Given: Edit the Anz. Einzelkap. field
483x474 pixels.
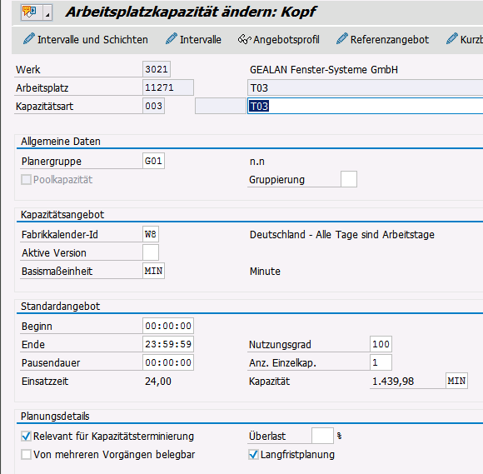Looking at the screenshot, I should click(x=381, y=362).
